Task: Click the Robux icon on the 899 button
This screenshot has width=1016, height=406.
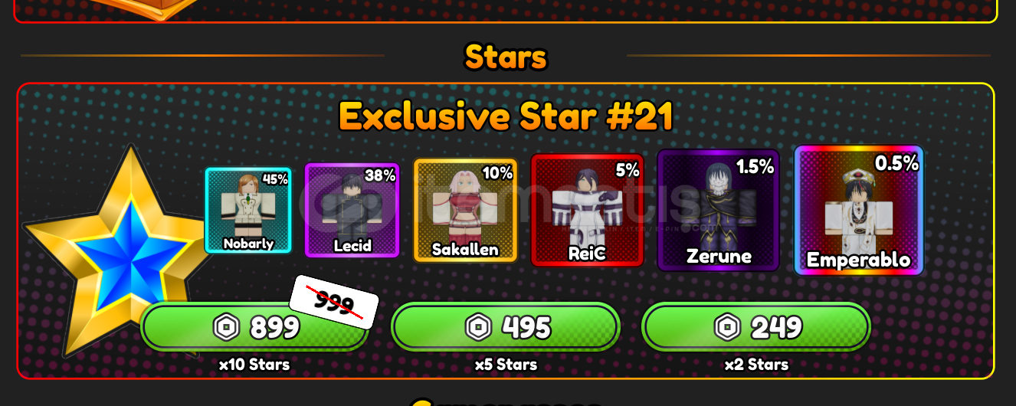Action: click(227, 328)
